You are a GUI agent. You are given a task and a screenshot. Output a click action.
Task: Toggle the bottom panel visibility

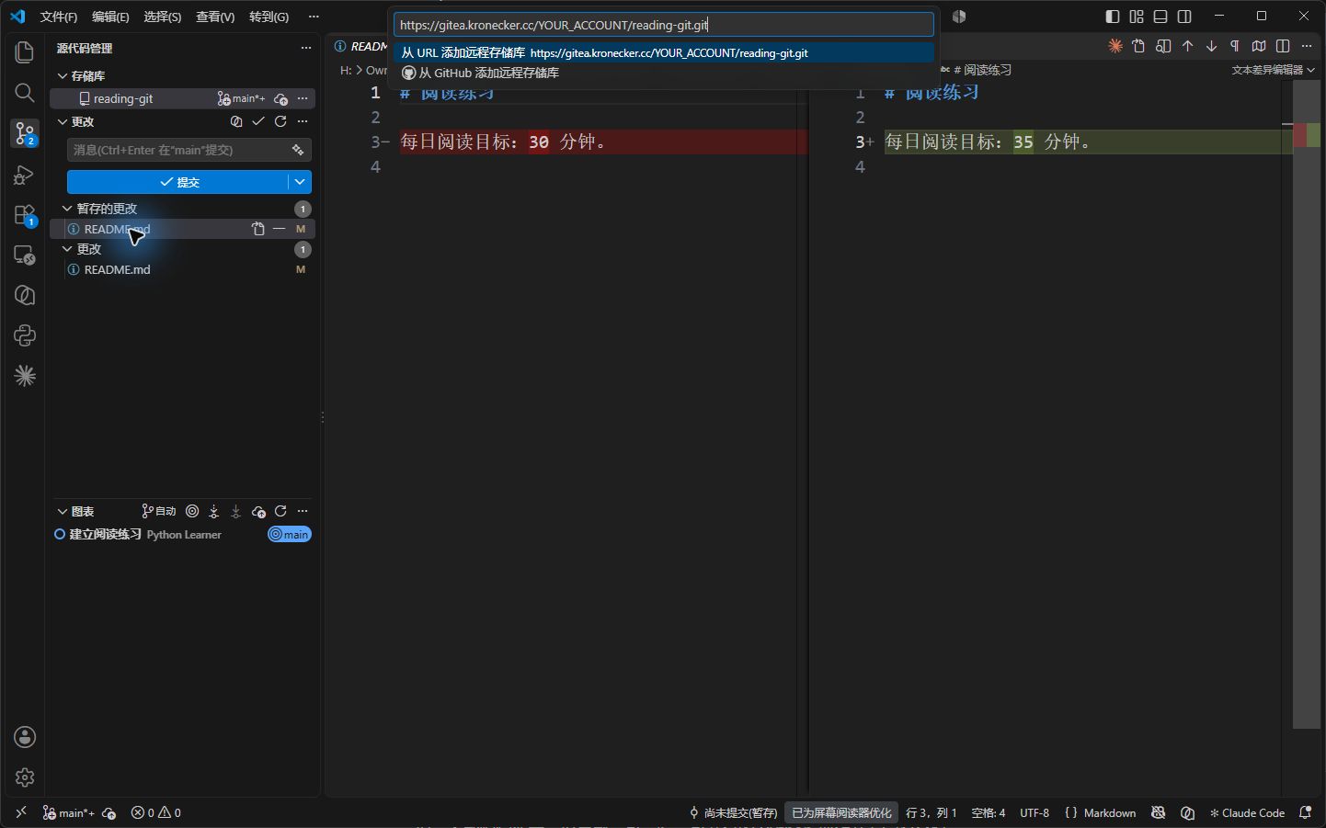(1160, 17)
